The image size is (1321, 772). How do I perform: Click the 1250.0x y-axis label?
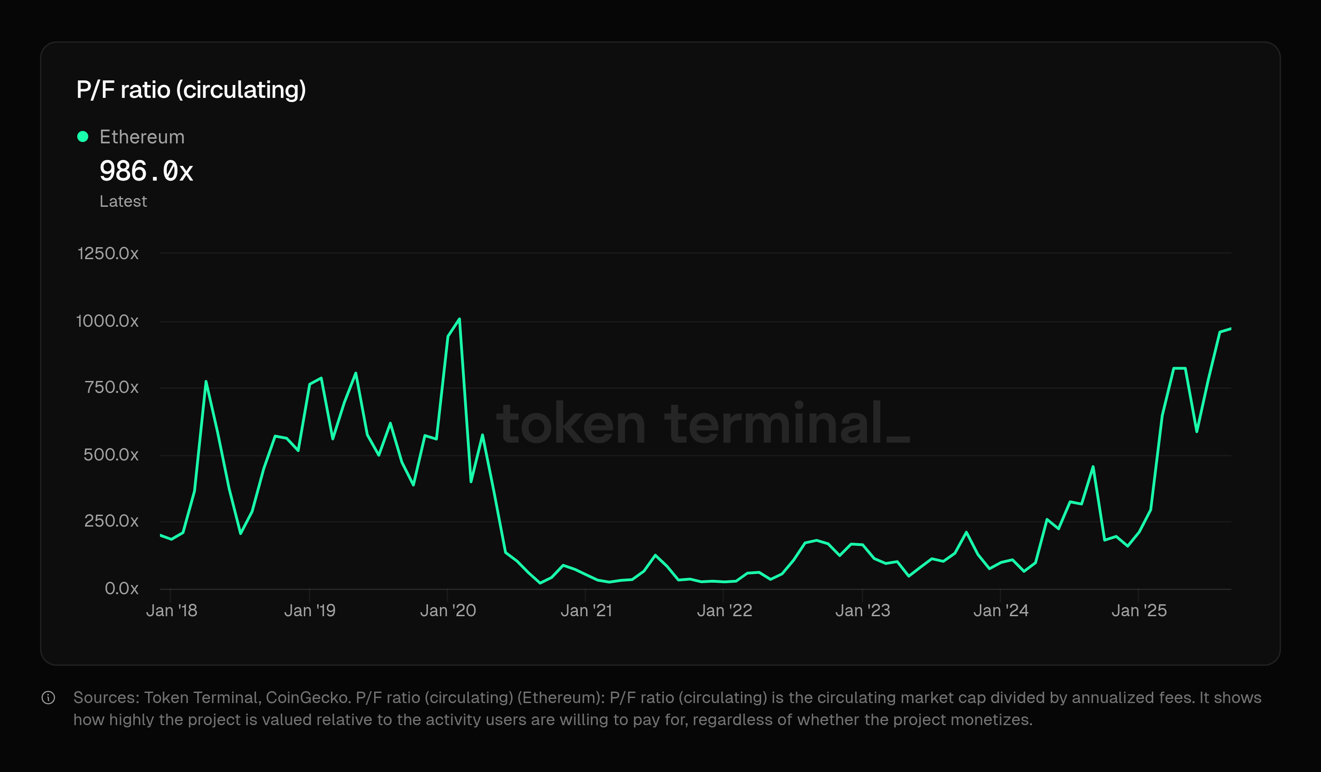point(108,253)
